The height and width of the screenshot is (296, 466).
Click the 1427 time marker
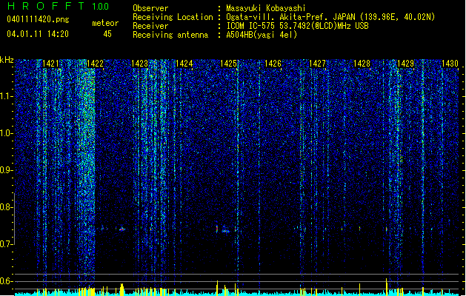click(x=317, y=64)
